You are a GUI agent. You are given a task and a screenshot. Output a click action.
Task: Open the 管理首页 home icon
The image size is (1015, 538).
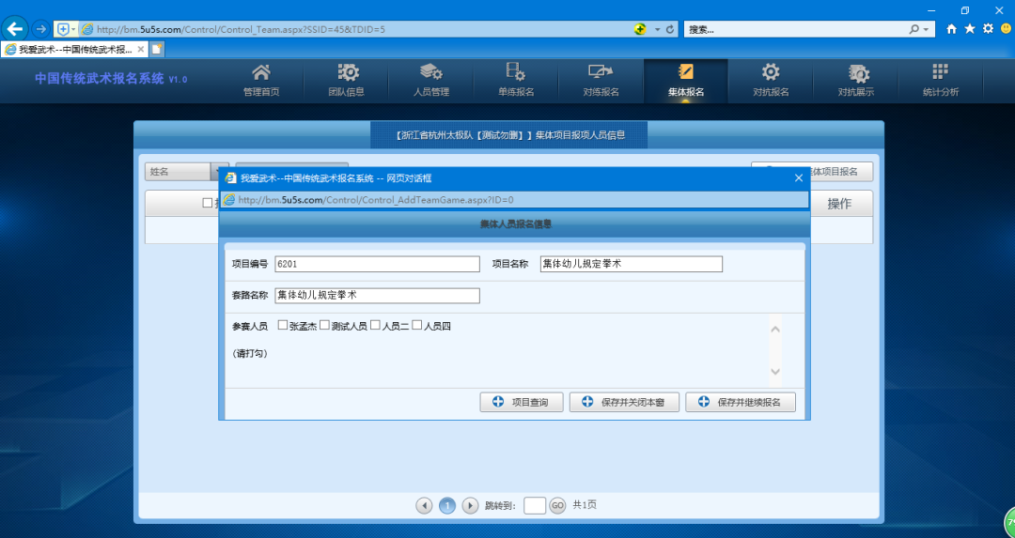click(261, 73)
